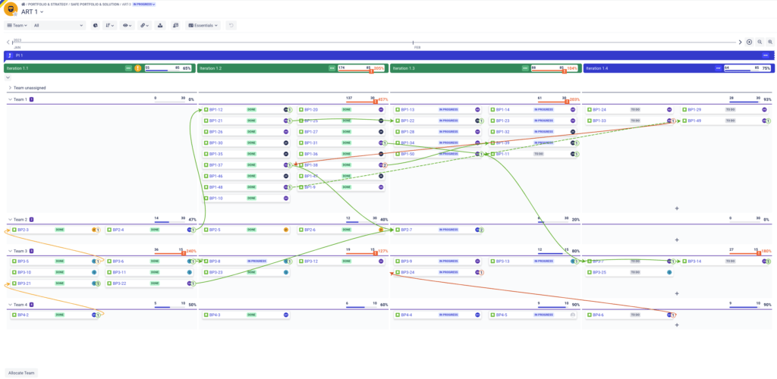Add item to Team 3 Iteration 1.4
The width and height of the screenshot is (777, 379).
677,293
